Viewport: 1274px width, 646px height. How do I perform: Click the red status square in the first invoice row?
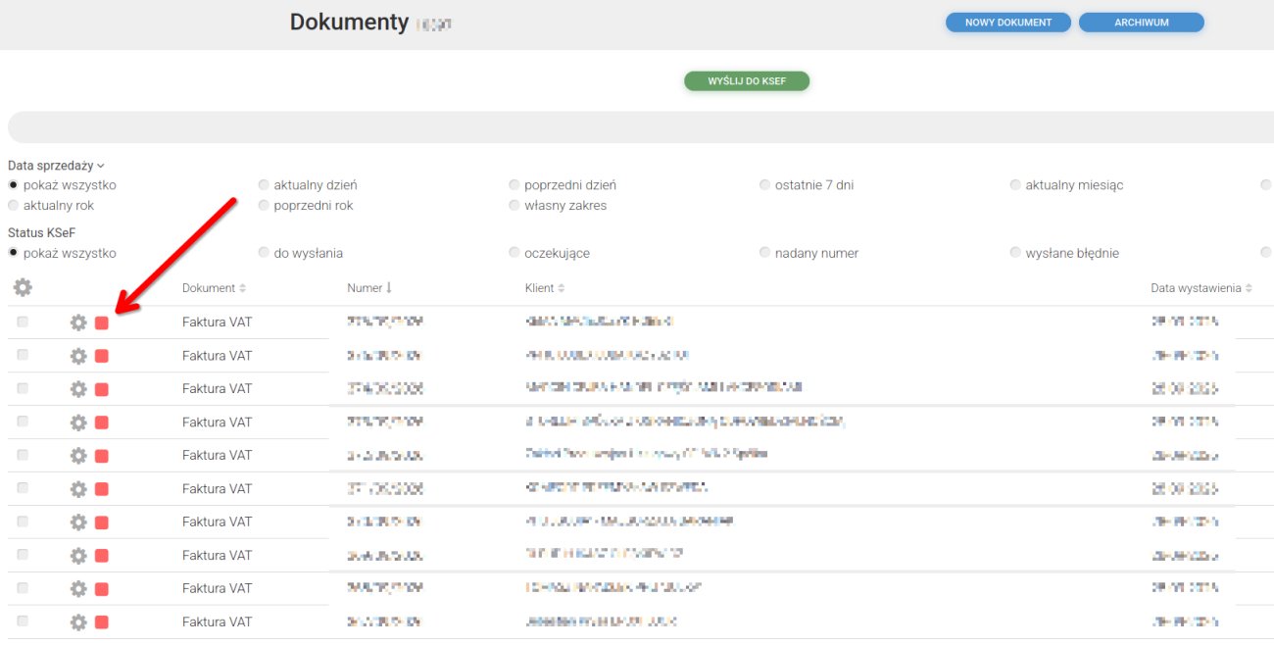[102, 323]
